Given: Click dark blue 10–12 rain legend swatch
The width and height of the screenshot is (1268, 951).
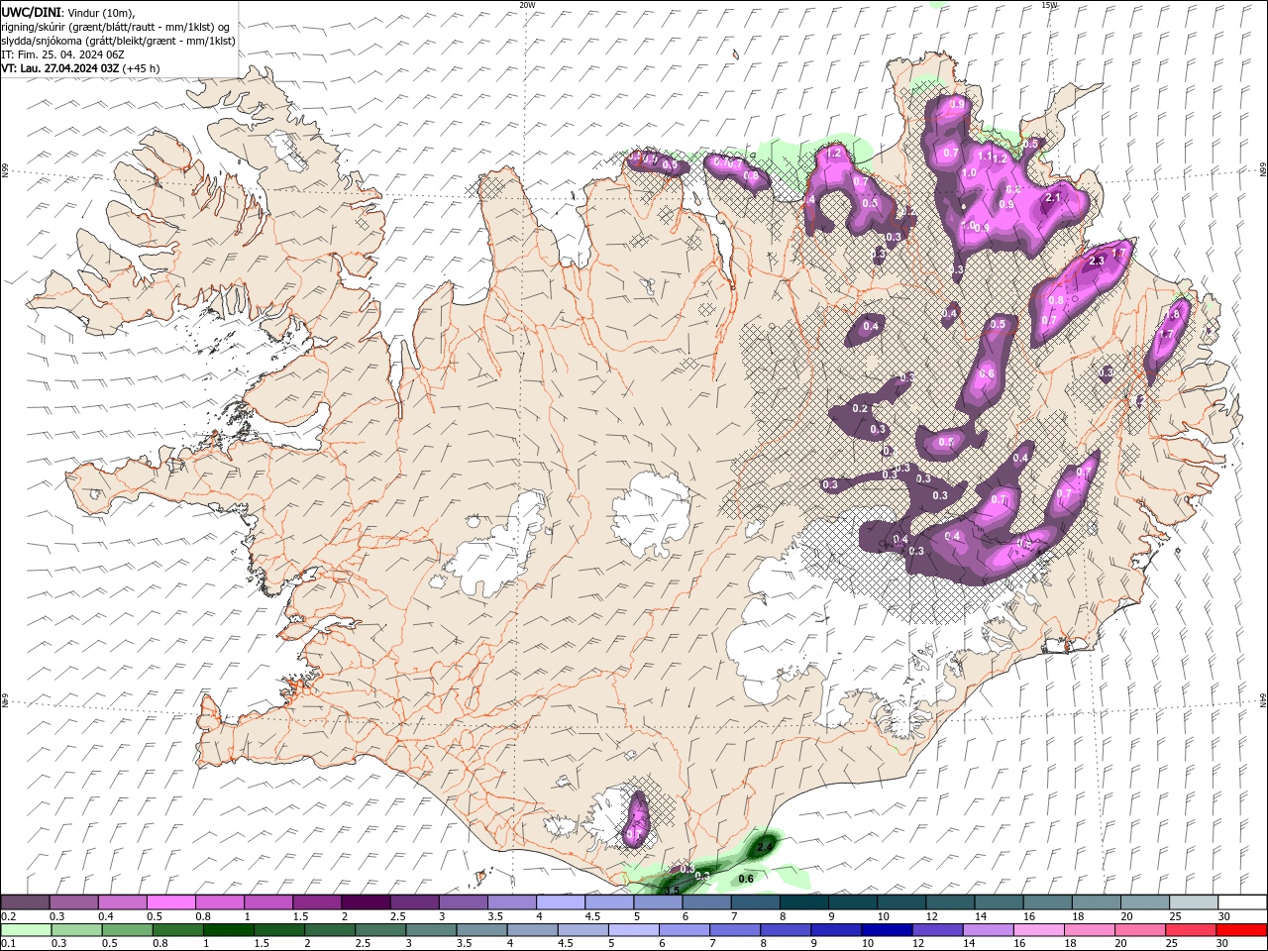Looking at the screenshot, I should click(x=886, y=930).
